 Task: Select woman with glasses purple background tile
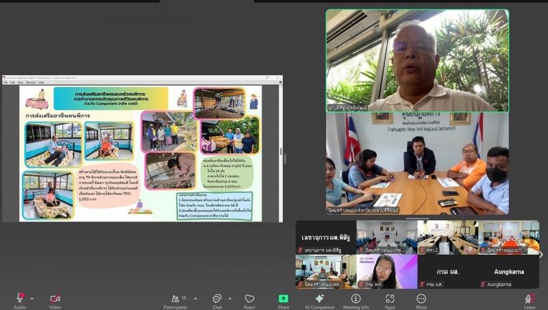pyautogui.click(x=387, y=272)
